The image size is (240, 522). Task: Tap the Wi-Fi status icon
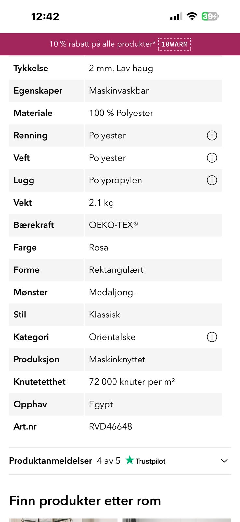pyautogui.click(x=192, y=16)
